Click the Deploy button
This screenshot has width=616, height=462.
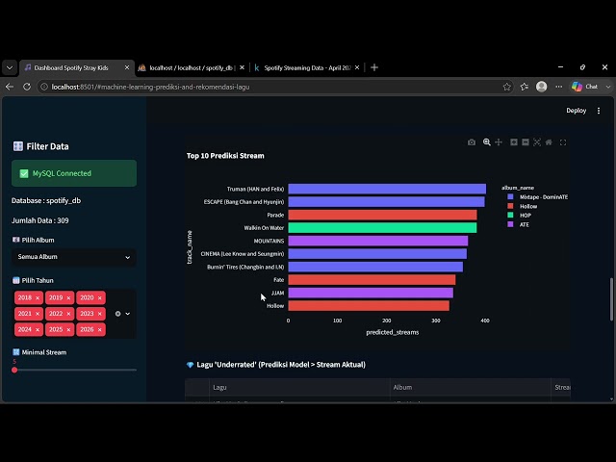pos(576,111)
